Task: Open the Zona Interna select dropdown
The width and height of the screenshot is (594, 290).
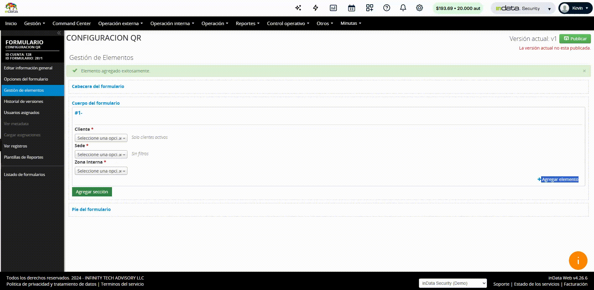Action: [x=101, y=171]
